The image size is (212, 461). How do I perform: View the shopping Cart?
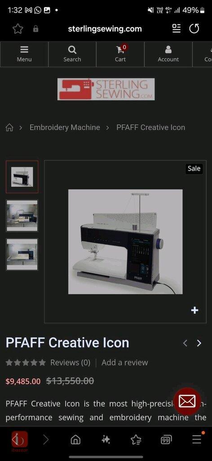tap(120, 54)
